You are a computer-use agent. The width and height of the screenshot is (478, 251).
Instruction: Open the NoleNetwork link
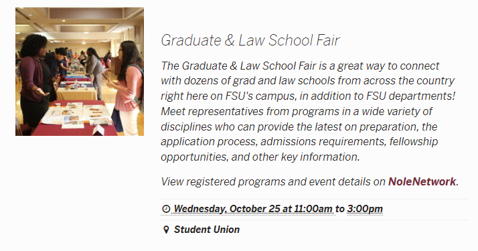tap(422, 181)
